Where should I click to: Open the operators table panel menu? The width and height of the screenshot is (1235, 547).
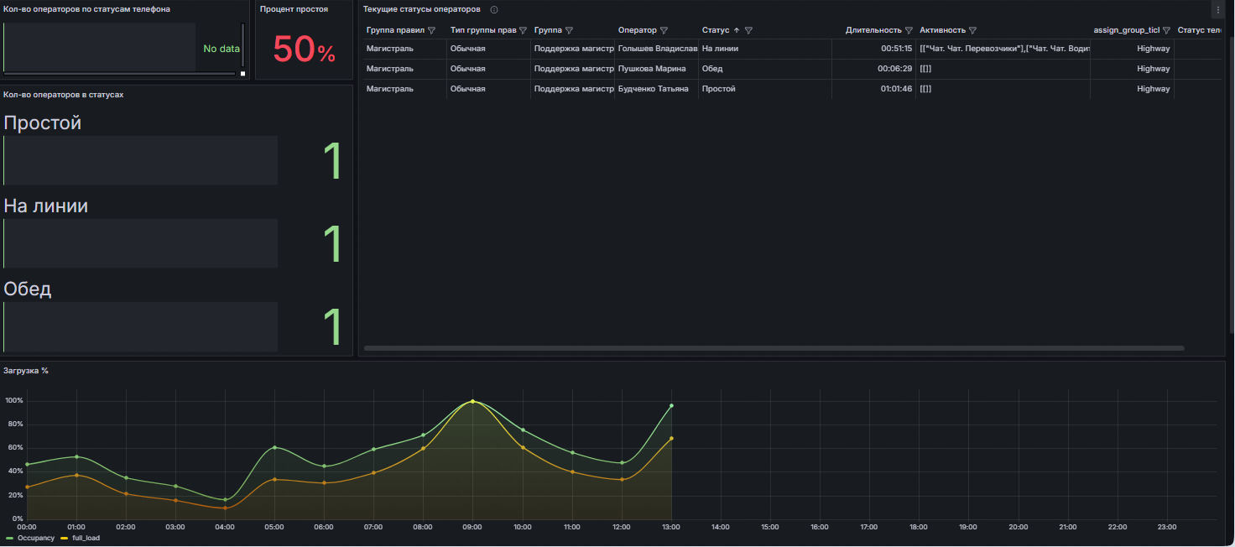[1217, 10]
